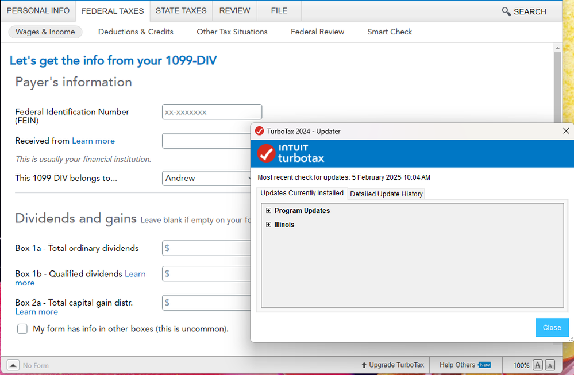Screen dimensions: 574x375
Task: Click the vertical scrollbar thumb
Action: [x=557, y=87]
